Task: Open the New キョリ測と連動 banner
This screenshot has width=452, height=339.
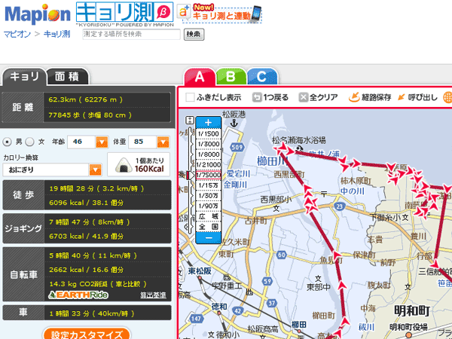Action: point(219,14)
